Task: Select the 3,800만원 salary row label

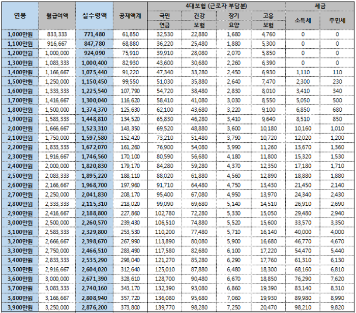Action: click(x=20, y=298)
